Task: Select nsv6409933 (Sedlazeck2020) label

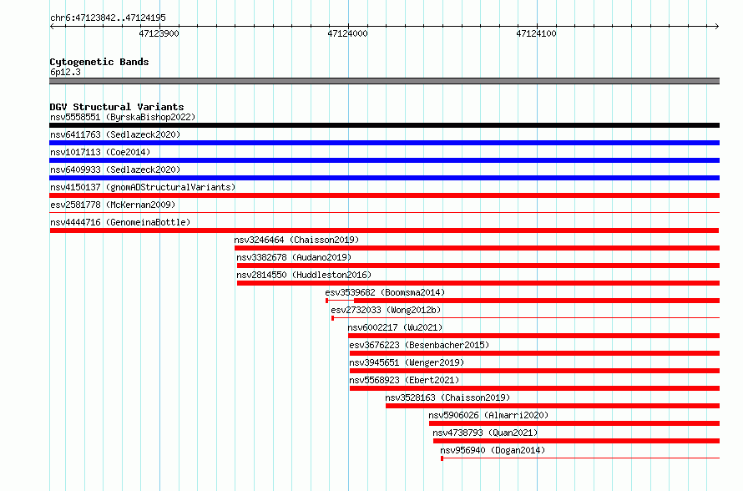Action: pos(115,170)
